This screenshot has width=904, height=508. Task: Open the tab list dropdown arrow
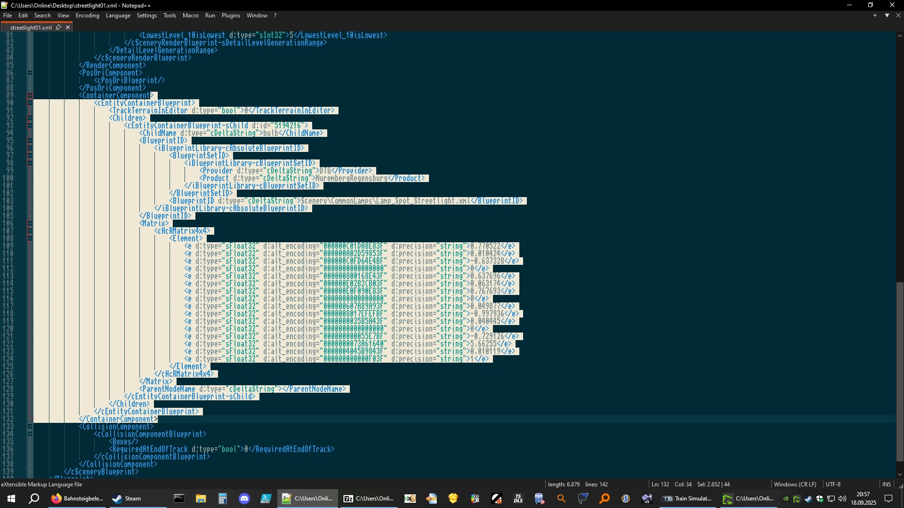887,16
